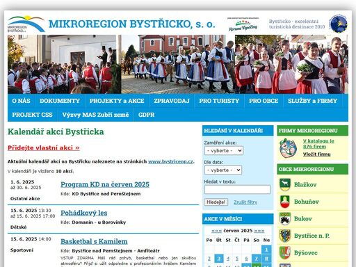Click the Hledat v textu input field

tap(237, 189)
